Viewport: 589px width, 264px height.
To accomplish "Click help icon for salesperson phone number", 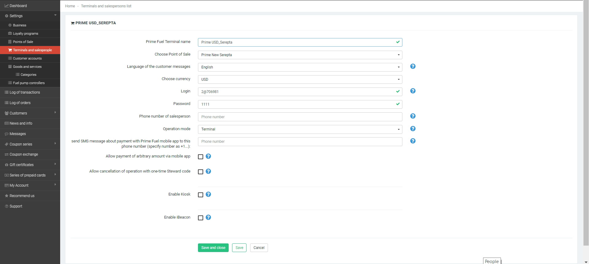I will (x=413, y=116).
